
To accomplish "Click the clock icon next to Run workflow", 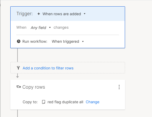I will 19,41.
